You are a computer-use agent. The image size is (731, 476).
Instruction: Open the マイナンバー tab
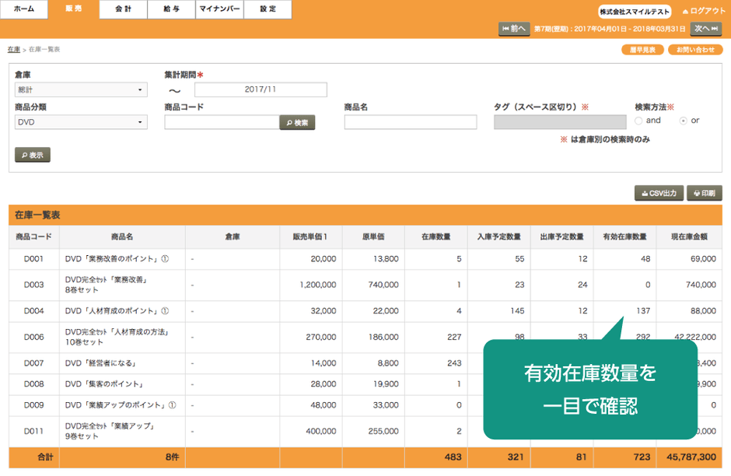point(219,9)
